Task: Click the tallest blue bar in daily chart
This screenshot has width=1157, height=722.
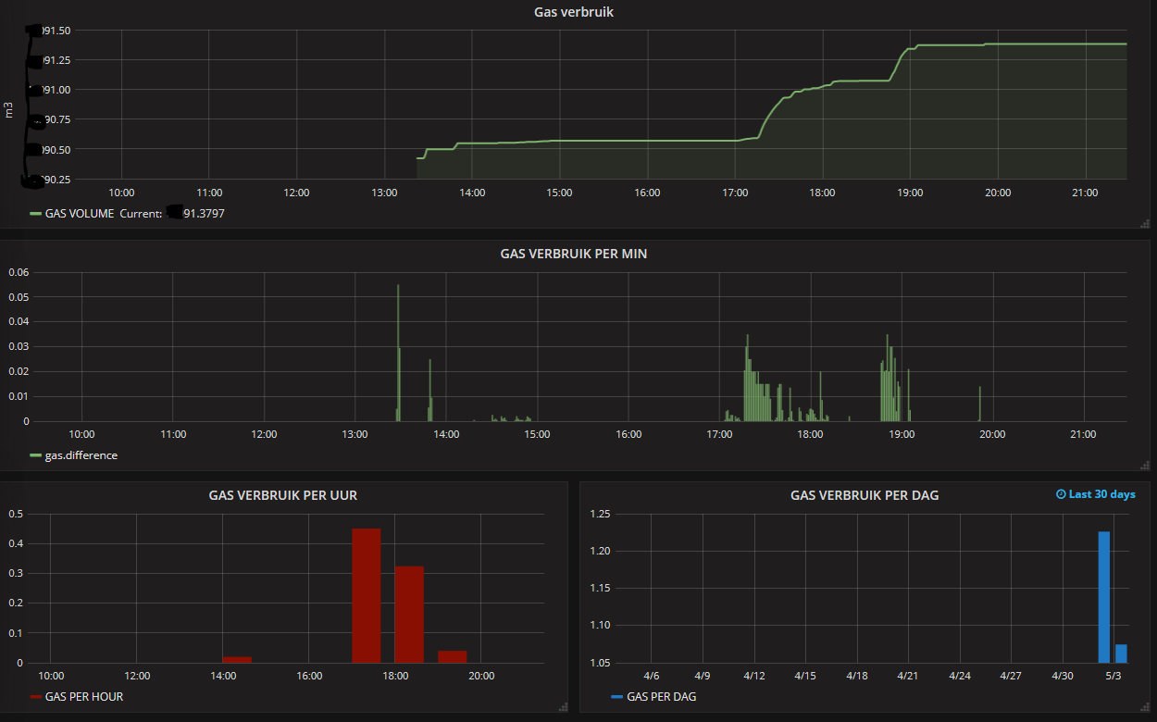Action: [1103, 597]
